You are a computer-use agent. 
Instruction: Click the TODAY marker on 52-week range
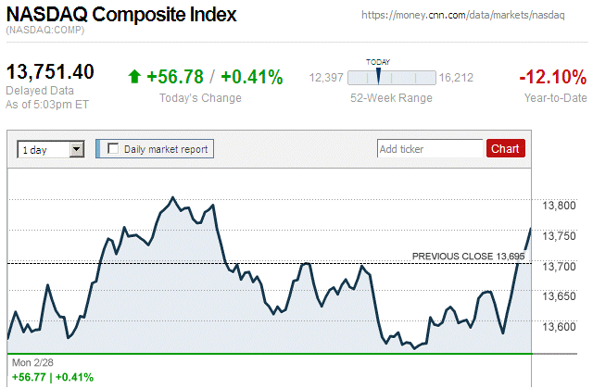pyautogui.click(x=378, y=75)
